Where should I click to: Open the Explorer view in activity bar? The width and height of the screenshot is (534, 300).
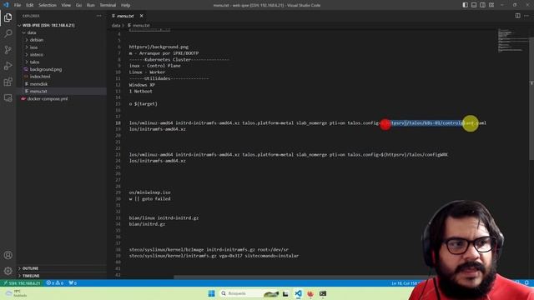pos(8,17)
